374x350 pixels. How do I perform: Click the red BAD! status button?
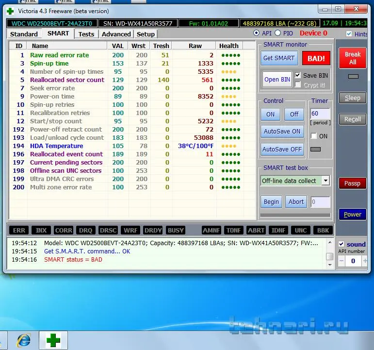click(x=316, y=58)
